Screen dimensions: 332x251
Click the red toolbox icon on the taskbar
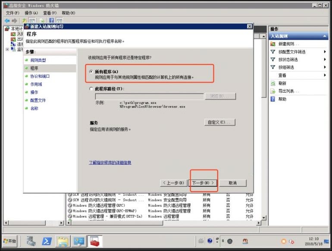click(95, 241)
